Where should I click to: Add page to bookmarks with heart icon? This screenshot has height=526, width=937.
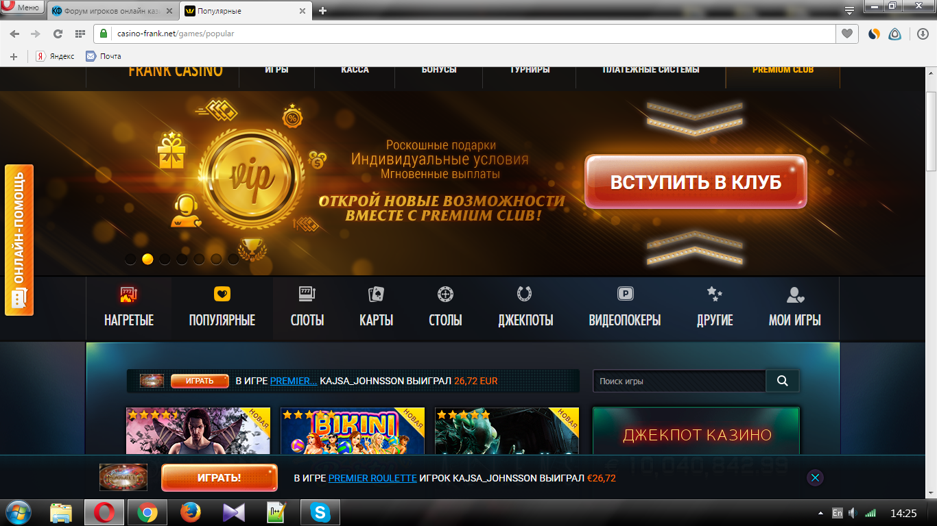[x=847, y=34]
